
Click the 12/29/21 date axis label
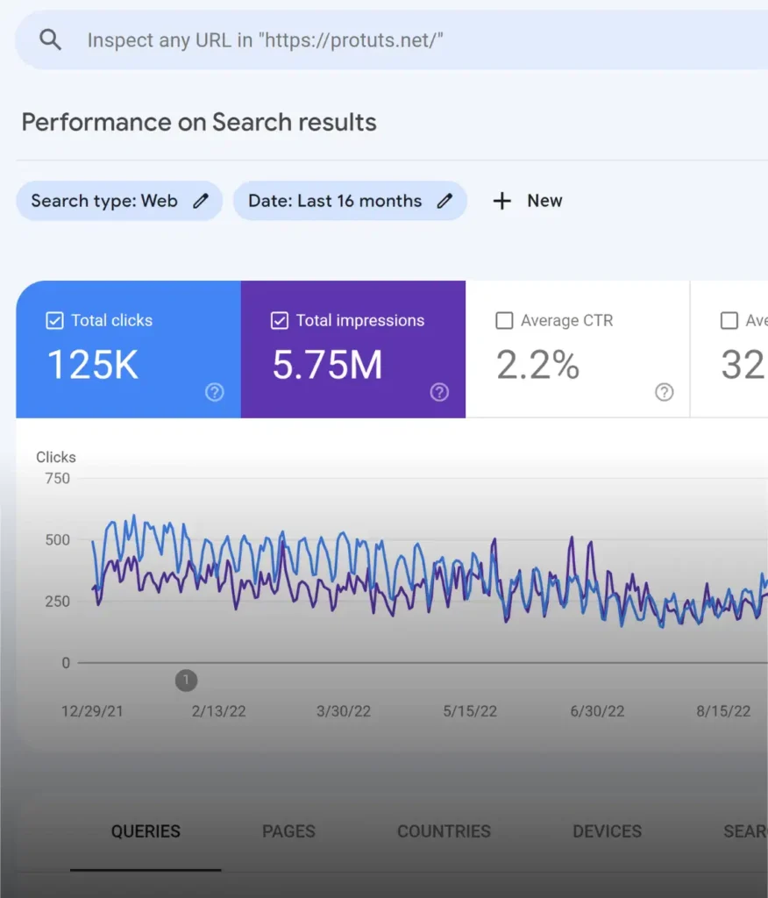[92, 711]
